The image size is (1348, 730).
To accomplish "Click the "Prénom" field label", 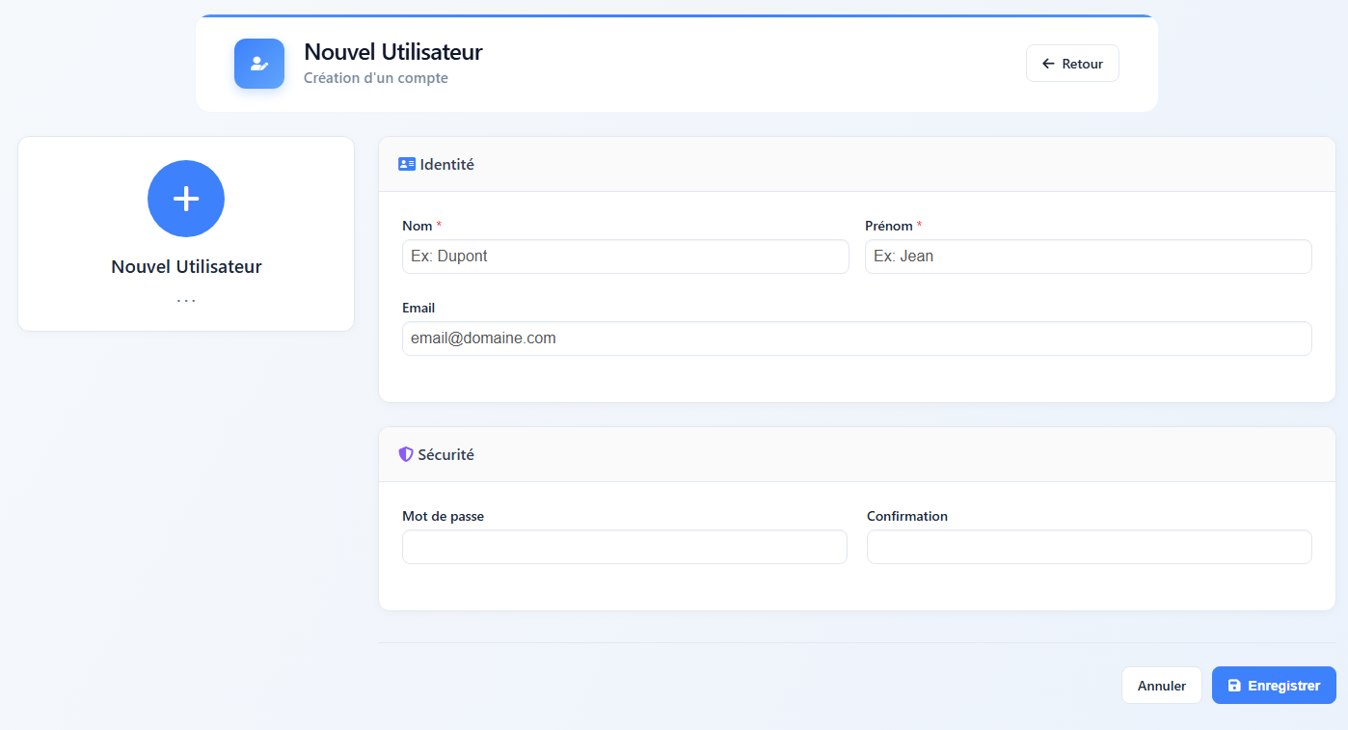I will tap(888, 226).
